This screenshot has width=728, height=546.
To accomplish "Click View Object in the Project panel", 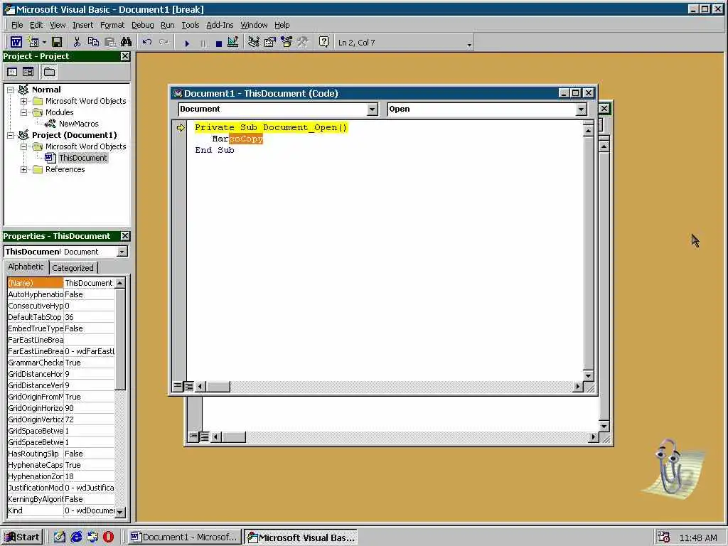I will (28, 72).
